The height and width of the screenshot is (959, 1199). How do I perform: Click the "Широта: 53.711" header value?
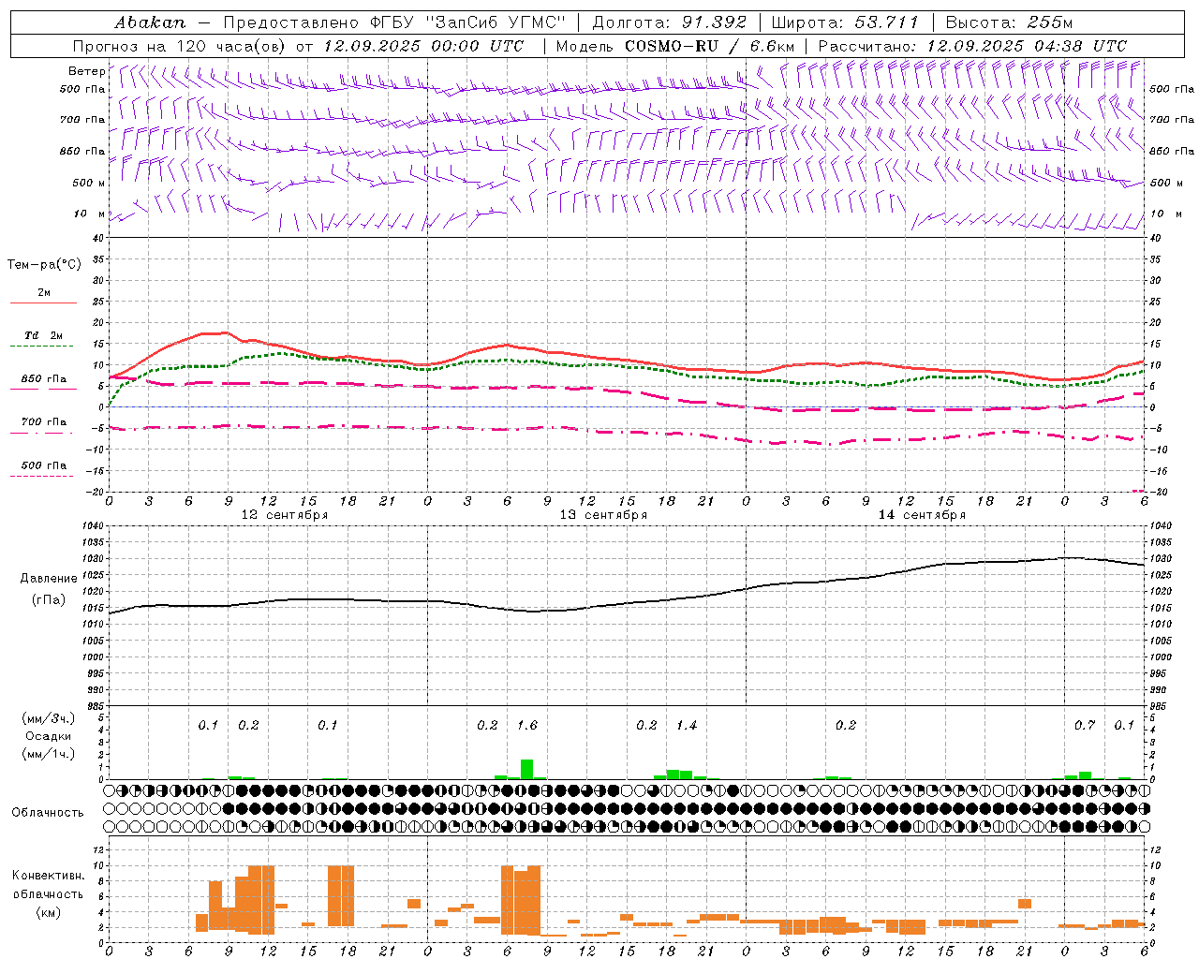click(845, 22)
